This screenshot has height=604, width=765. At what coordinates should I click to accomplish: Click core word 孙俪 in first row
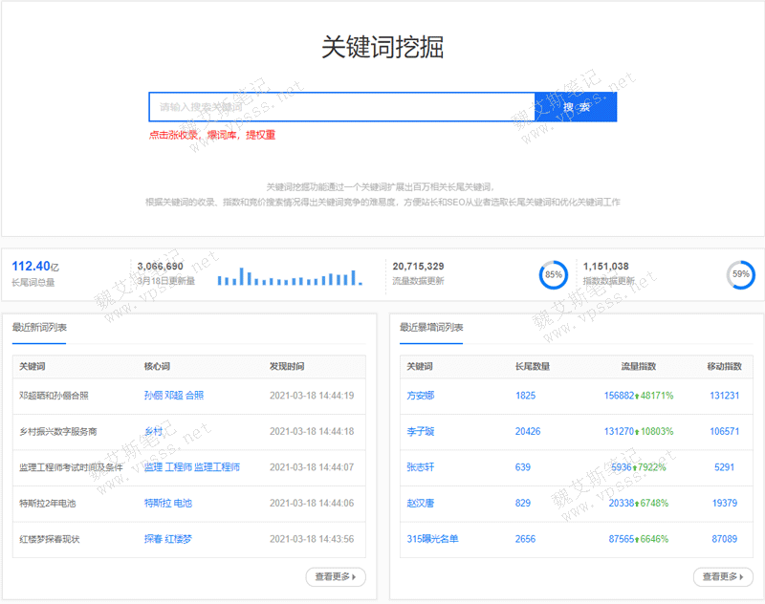pyautogui.click(x=153, y=396)
